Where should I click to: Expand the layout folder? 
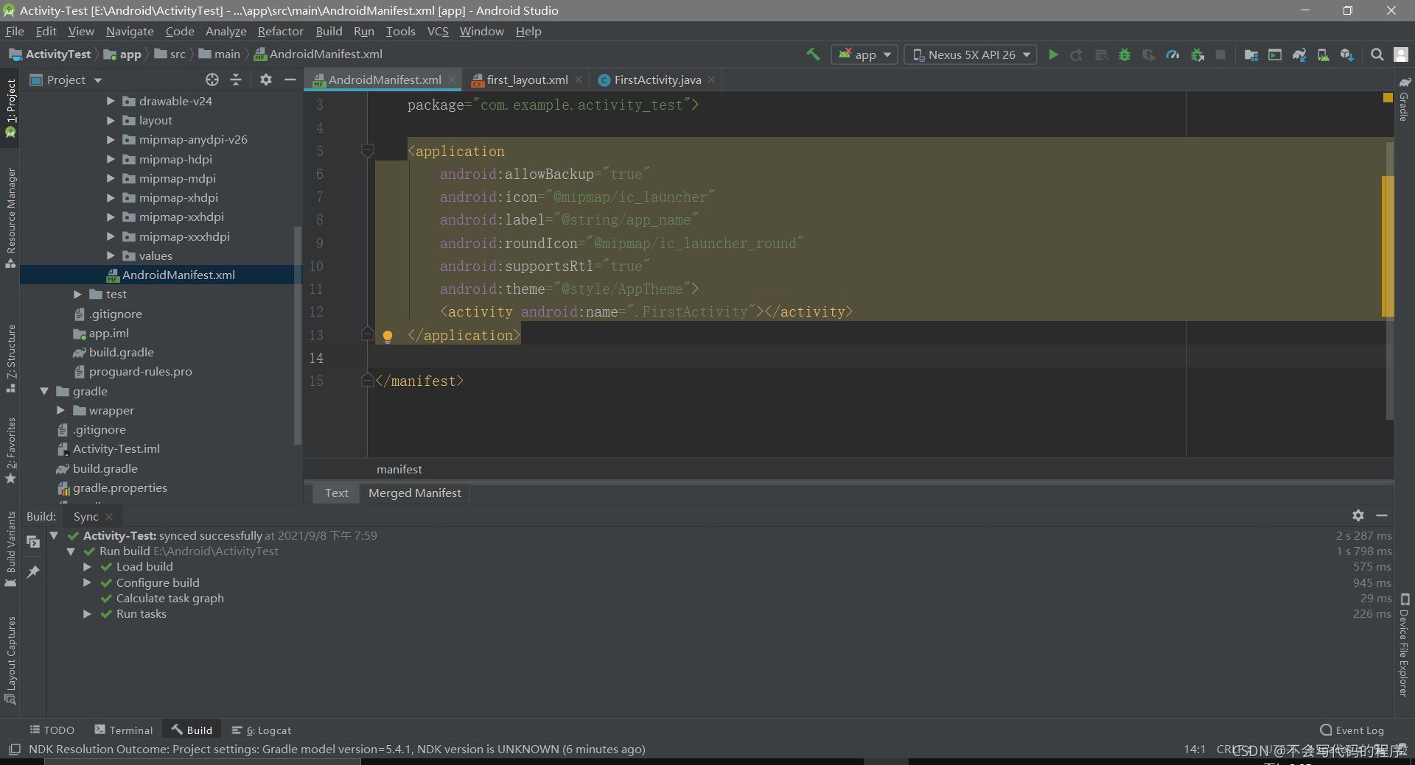click(x=111, y=120)
